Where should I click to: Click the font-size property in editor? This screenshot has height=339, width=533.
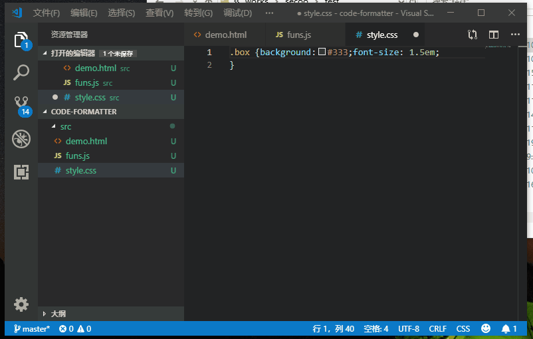click(x=376, y=52)
